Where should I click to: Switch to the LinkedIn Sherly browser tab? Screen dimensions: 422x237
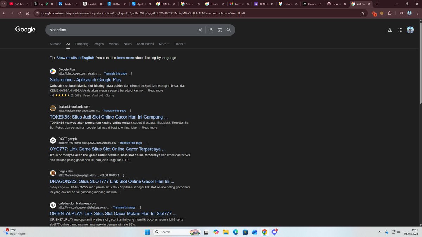click(68, 4)
